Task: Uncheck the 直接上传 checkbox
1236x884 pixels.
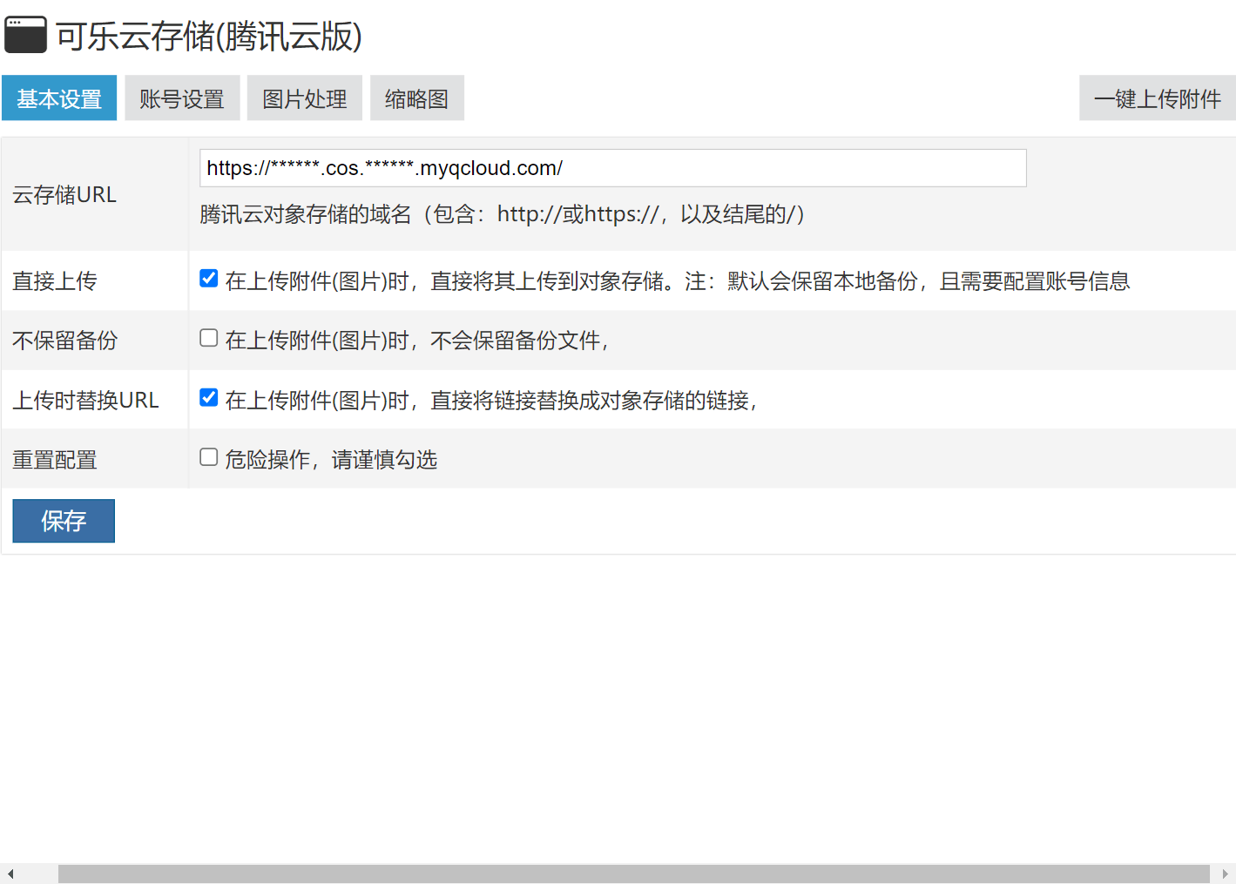Action: (209, 279)
